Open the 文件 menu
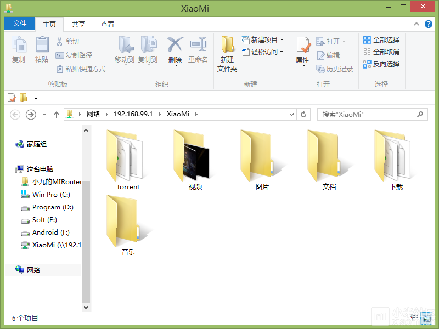 pyautogui.click(x=20, y=24)
